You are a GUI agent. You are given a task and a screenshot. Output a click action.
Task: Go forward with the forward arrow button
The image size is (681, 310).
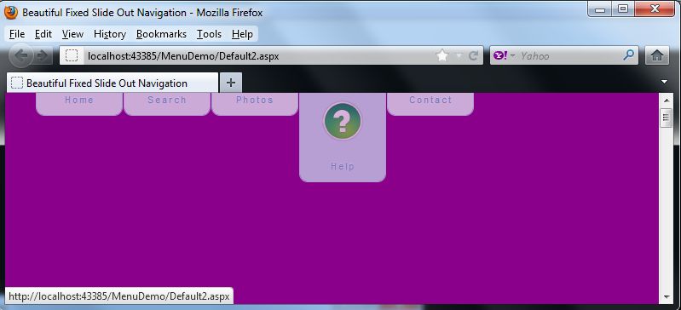[43, 56]
